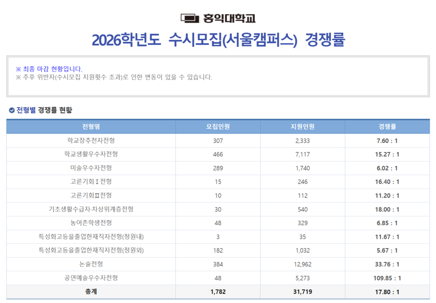Click the 12,962 applicants cell
Image resolution: width=436 pixels, height=303 pixels.
pyautogui.click(x=303, y=264)
